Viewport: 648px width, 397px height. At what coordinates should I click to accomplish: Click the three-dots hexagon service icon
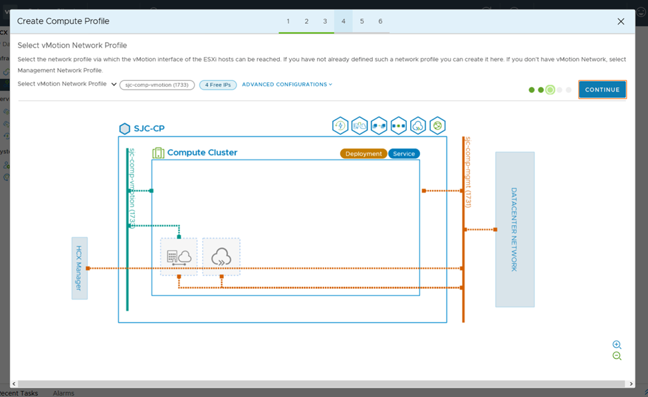click(x=399, y=125)
